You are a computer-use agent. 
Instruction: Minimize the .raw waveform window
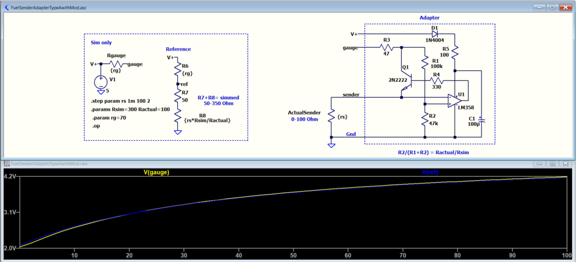point(539,164)
